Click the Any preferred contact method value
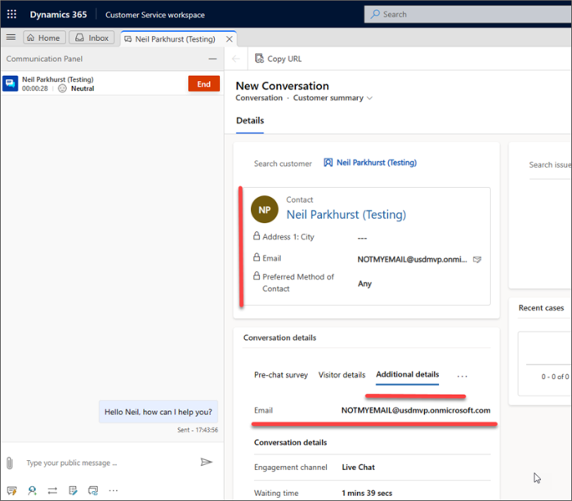This screenshot has height=501, width=572. tap(364, 284)
